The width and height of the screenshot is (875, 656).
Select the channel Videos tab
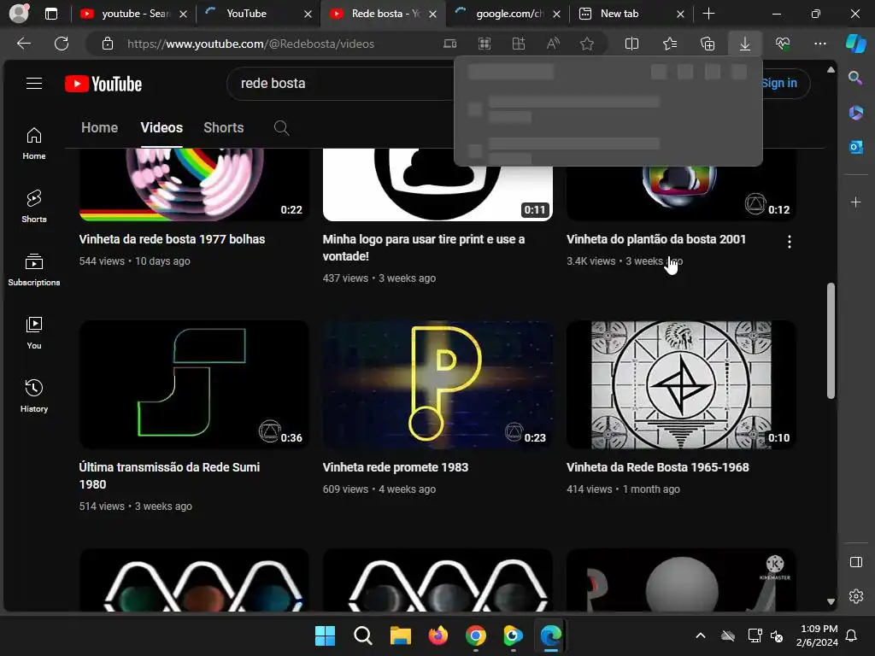tap(161, 128)
